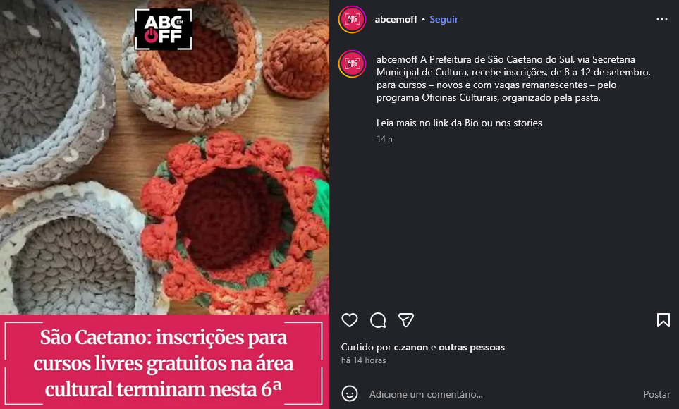View c.zanon's profile from likes
679x409 pixels.
[x=410, y=347]
